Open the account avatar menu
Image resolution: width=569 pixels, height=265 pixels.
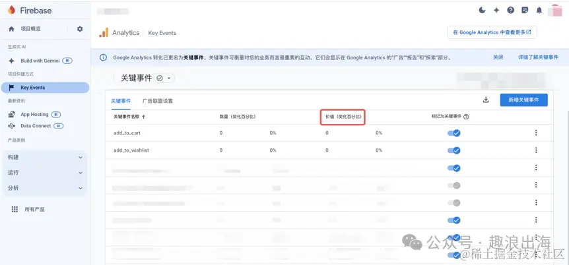(555, 11)
